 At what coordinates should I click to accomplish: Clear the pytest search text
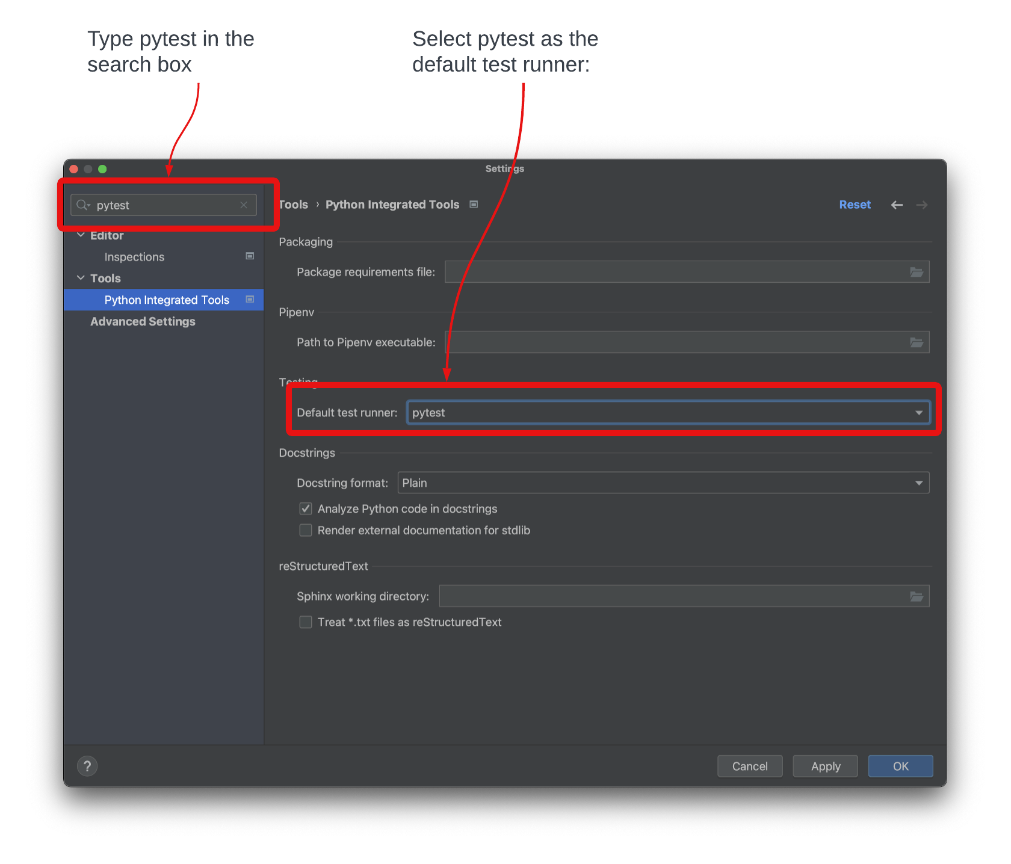[244, 205]
